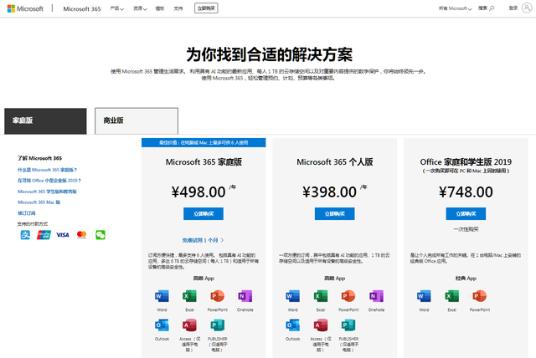Click the 了解 Microsoft 365 sidebar heading
The width and height of the screenshot is (536, 358).
(x=39, y=158)
